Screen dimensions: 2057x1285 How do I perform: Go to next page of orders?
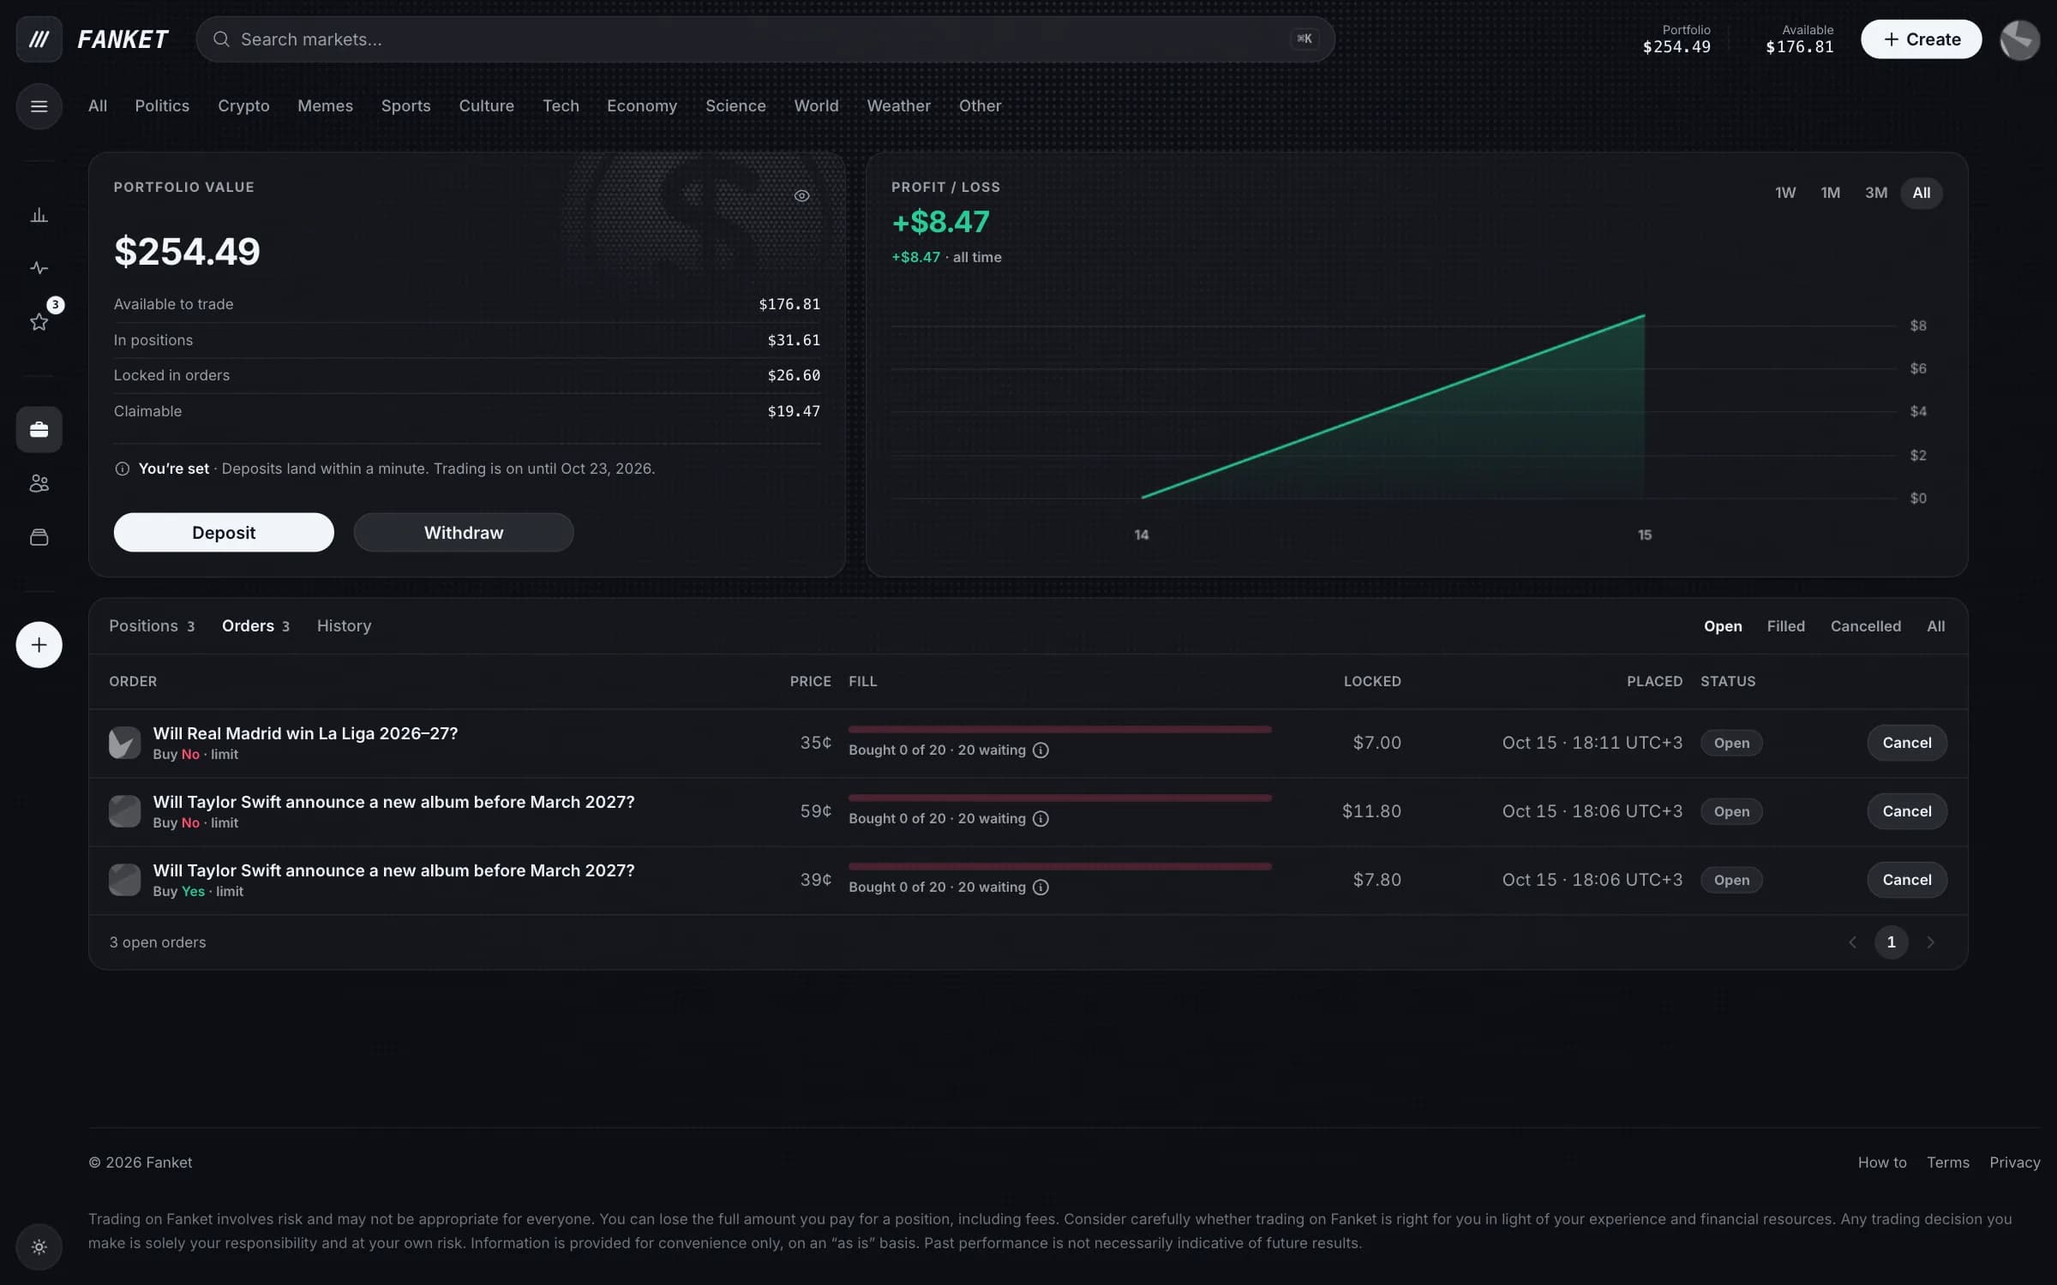coord(1930,942)
